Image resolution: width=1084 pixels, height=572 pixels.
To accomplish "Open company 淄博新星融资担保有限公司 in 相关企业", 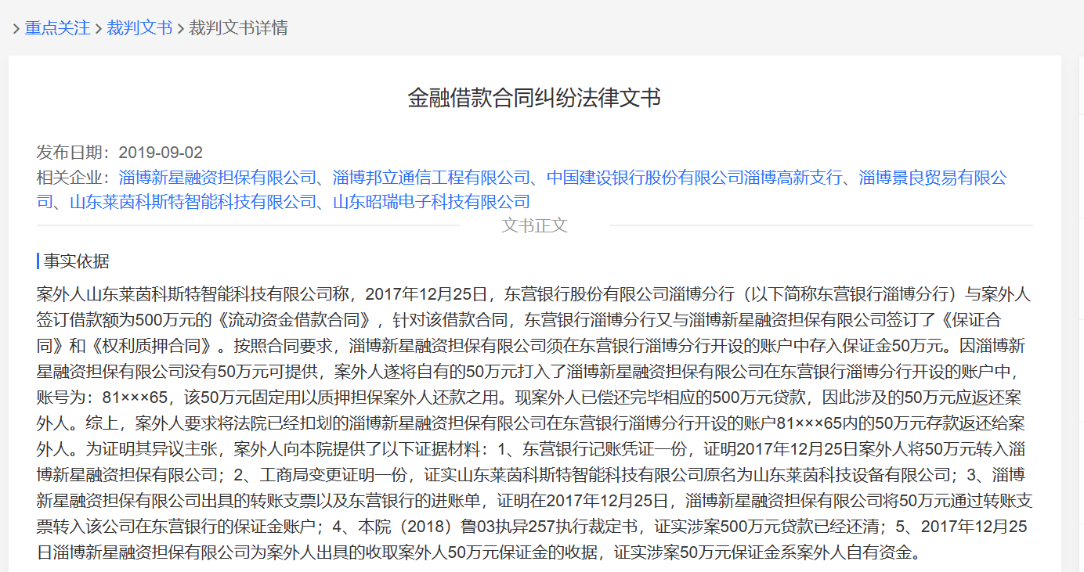I will click(217, 178).
